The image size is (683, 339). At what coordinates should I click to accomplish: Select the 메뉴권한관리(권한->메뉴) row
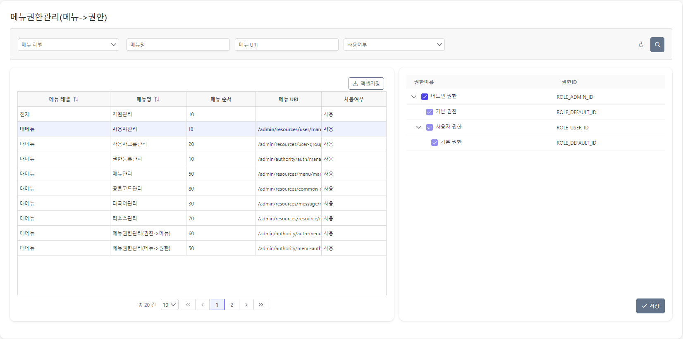coord(202,233)
